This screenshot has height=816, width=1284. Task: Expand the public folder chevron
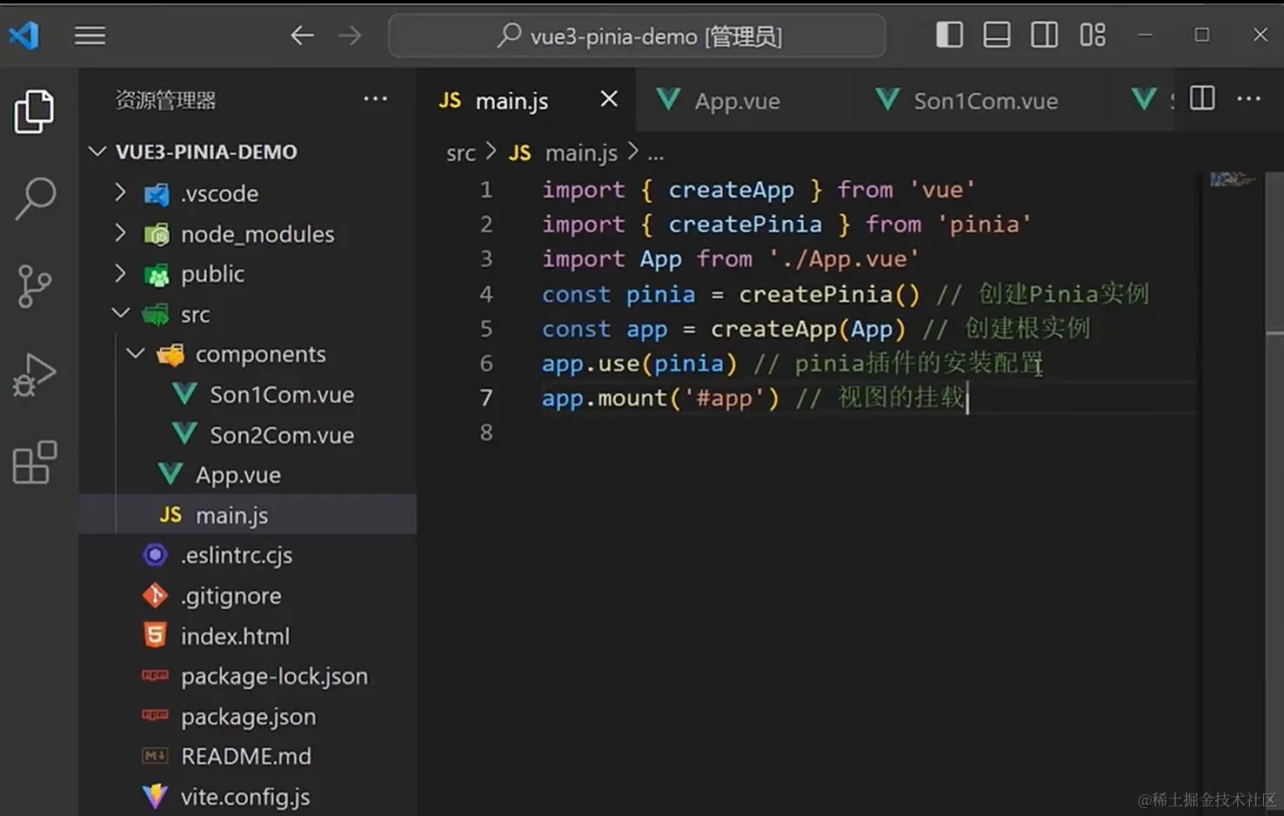click(x=121, y=273)
